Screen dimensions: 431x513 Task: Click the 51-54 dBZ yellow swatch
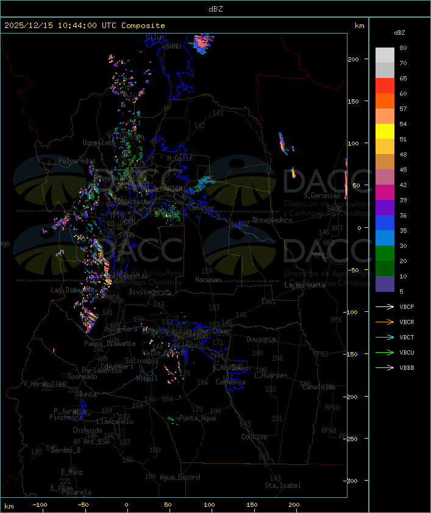385,132
